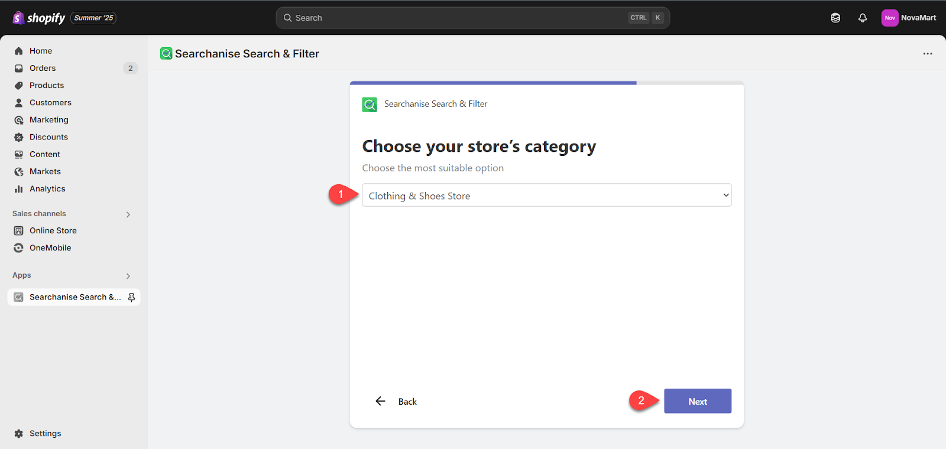
Task: Click the search magnifier icon
Action: pos(288,18)
